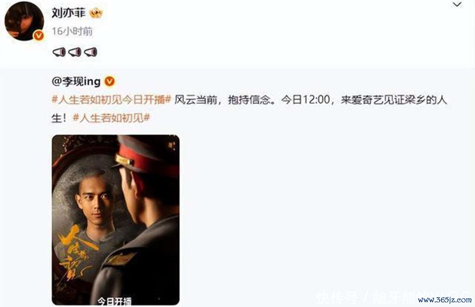
Task: Click the 16小时前 timestamp
Action: [x=72, y=31]
